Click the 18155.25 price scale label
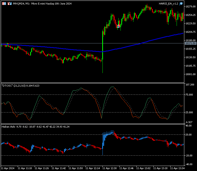This screenshot has width=197, height=171. coord(190,49)
